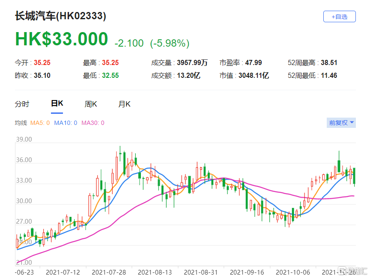Click the 27.00 price axis label
This screenshot has width=370, height=278.
click(24, 222)
